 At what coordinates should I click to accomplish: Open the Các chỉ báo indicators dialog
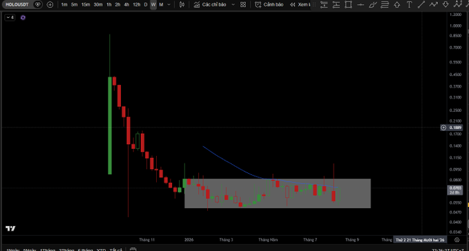210,4
